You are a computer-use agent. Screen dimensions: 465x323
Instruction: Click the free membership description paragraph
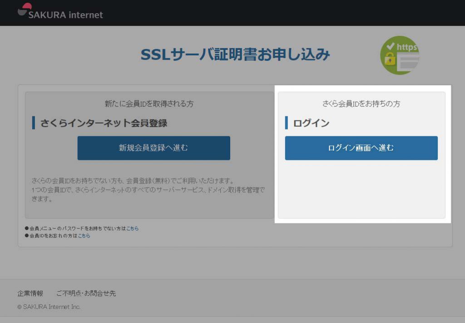148,190
